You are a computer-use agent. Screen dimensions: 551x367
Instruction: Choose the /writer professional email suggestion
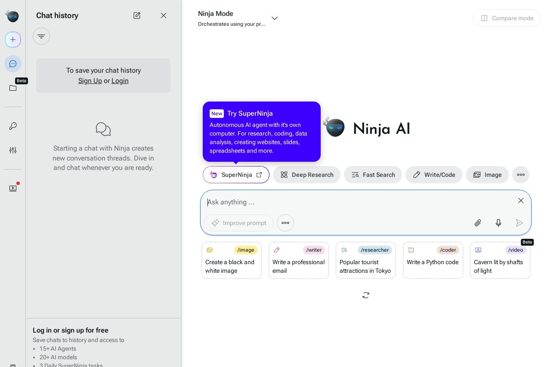pos(299,260)
